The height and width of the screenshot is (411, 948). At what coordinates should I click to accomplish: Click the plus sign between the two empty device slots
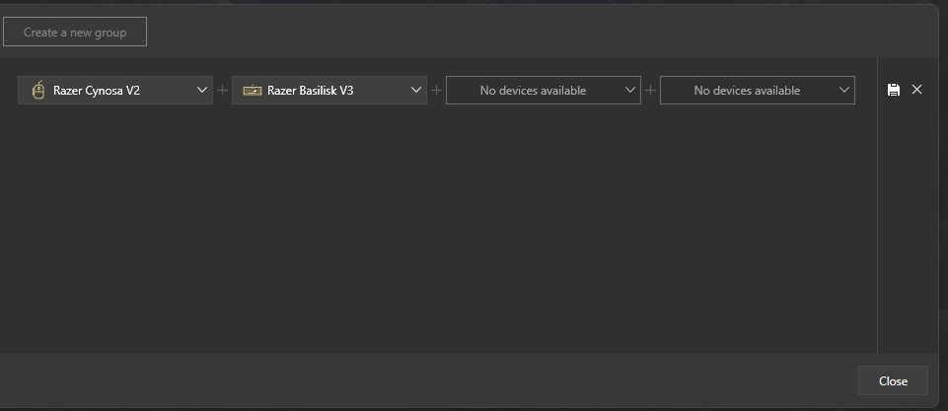coord(651,91)
